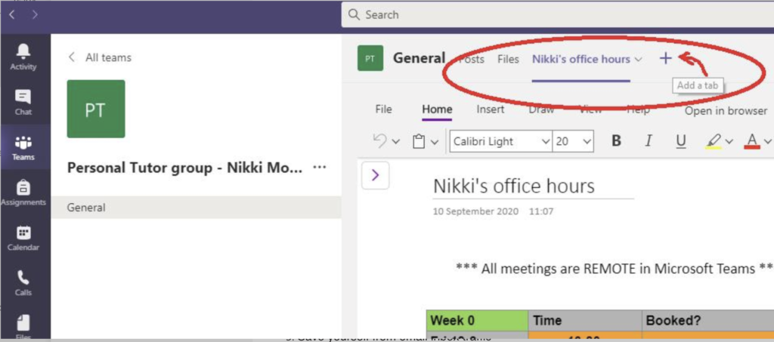Expand the notebook navigation pane arrow
Screen dimensions: 774x342
(375, 175)
